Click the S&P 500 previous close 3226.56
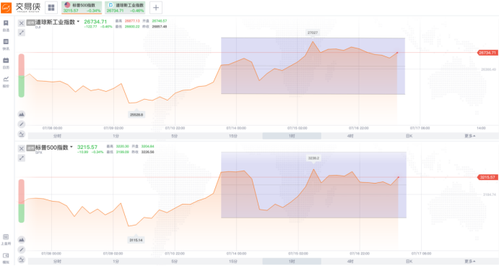499x266 pixels. pyautogui.click(x=147, y=152)
